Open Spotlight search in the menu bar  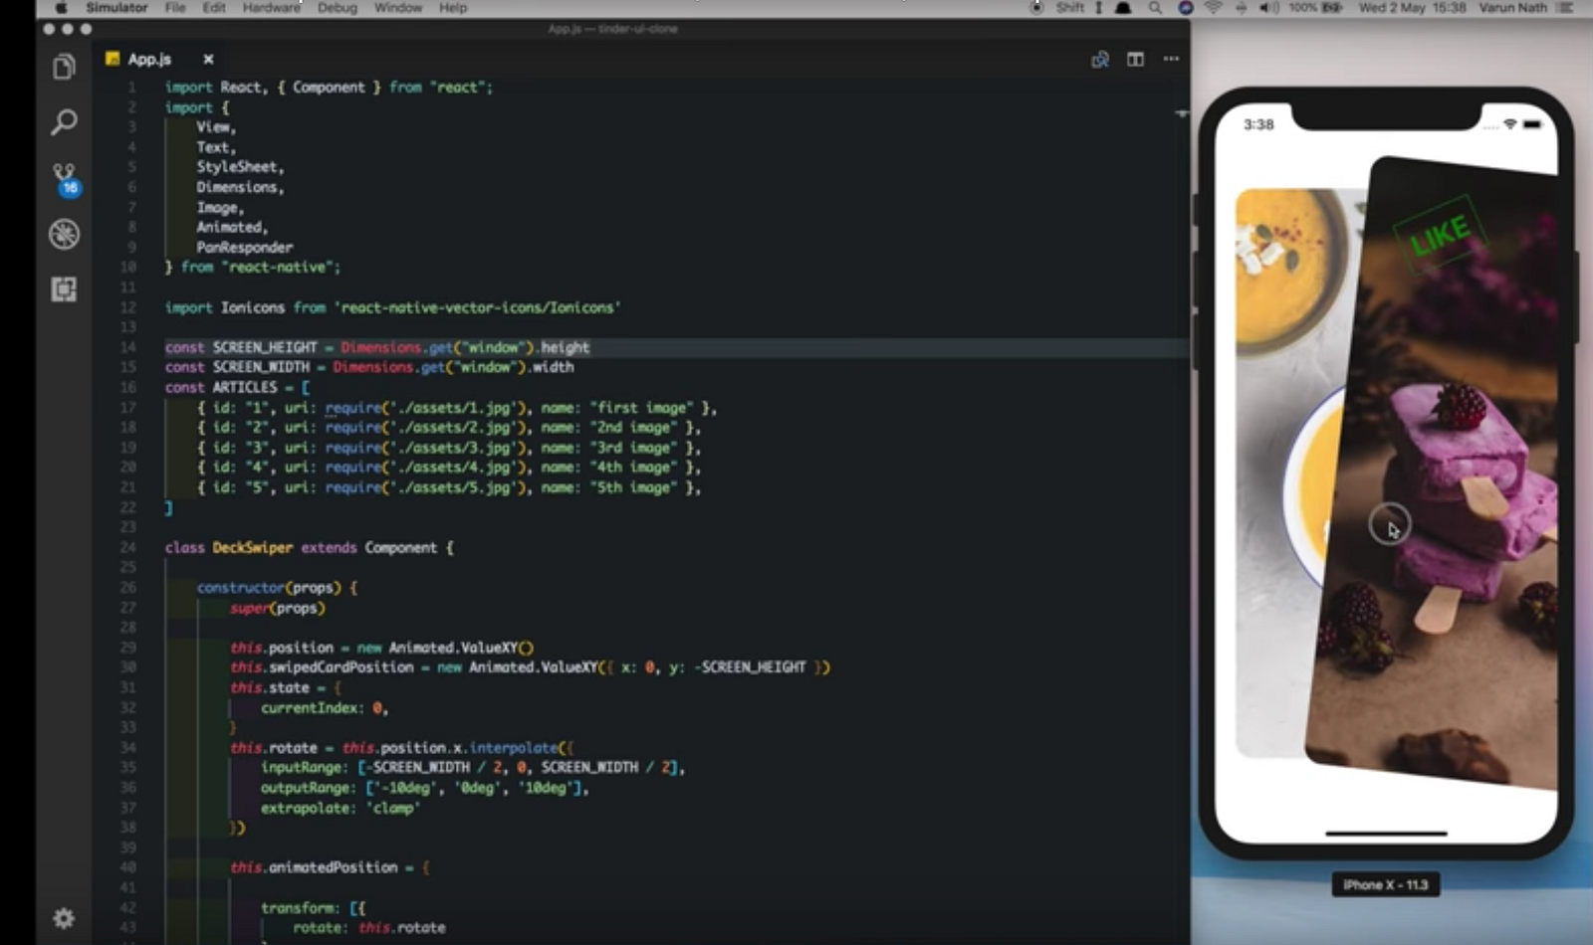1155,8
